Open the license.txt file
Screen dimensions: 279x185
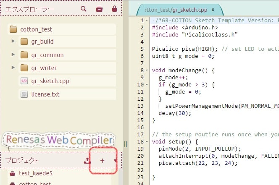coord(45,94)
